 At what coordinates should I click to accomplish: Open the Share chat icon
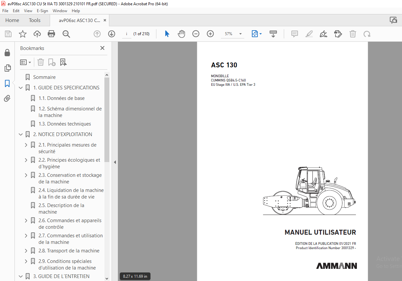pyautogui.click(x=393, y=20)
